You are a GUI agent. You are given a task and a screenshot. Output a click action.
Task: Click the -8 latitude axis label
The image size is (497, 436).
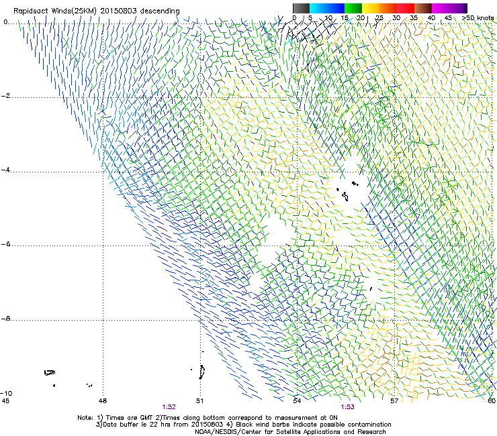[x=5, y=319]
